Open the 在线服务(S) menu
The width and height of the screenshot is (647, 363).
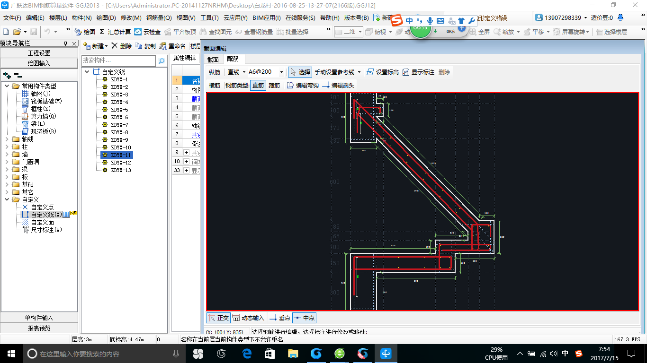(x=300, y=18)
